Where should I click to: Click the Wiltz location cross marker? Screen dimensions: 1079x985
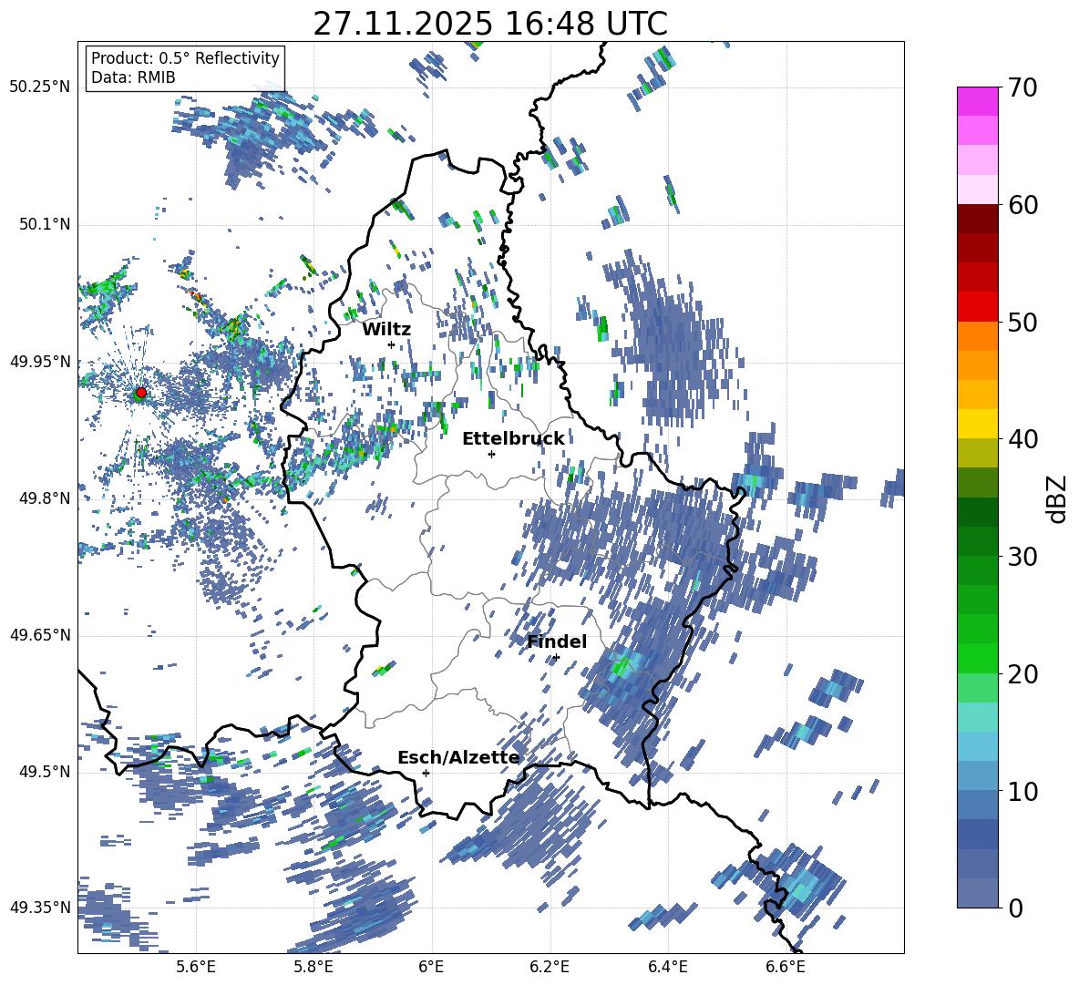(x=392, y=344)
